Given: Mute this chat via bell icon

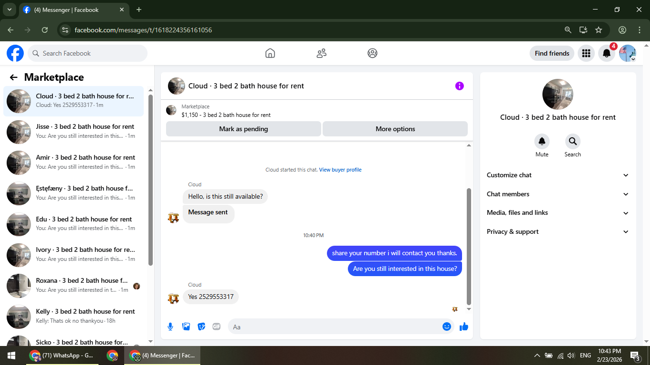Looking at the screenshot, I should pyautogui.click(x=542, y=141).
